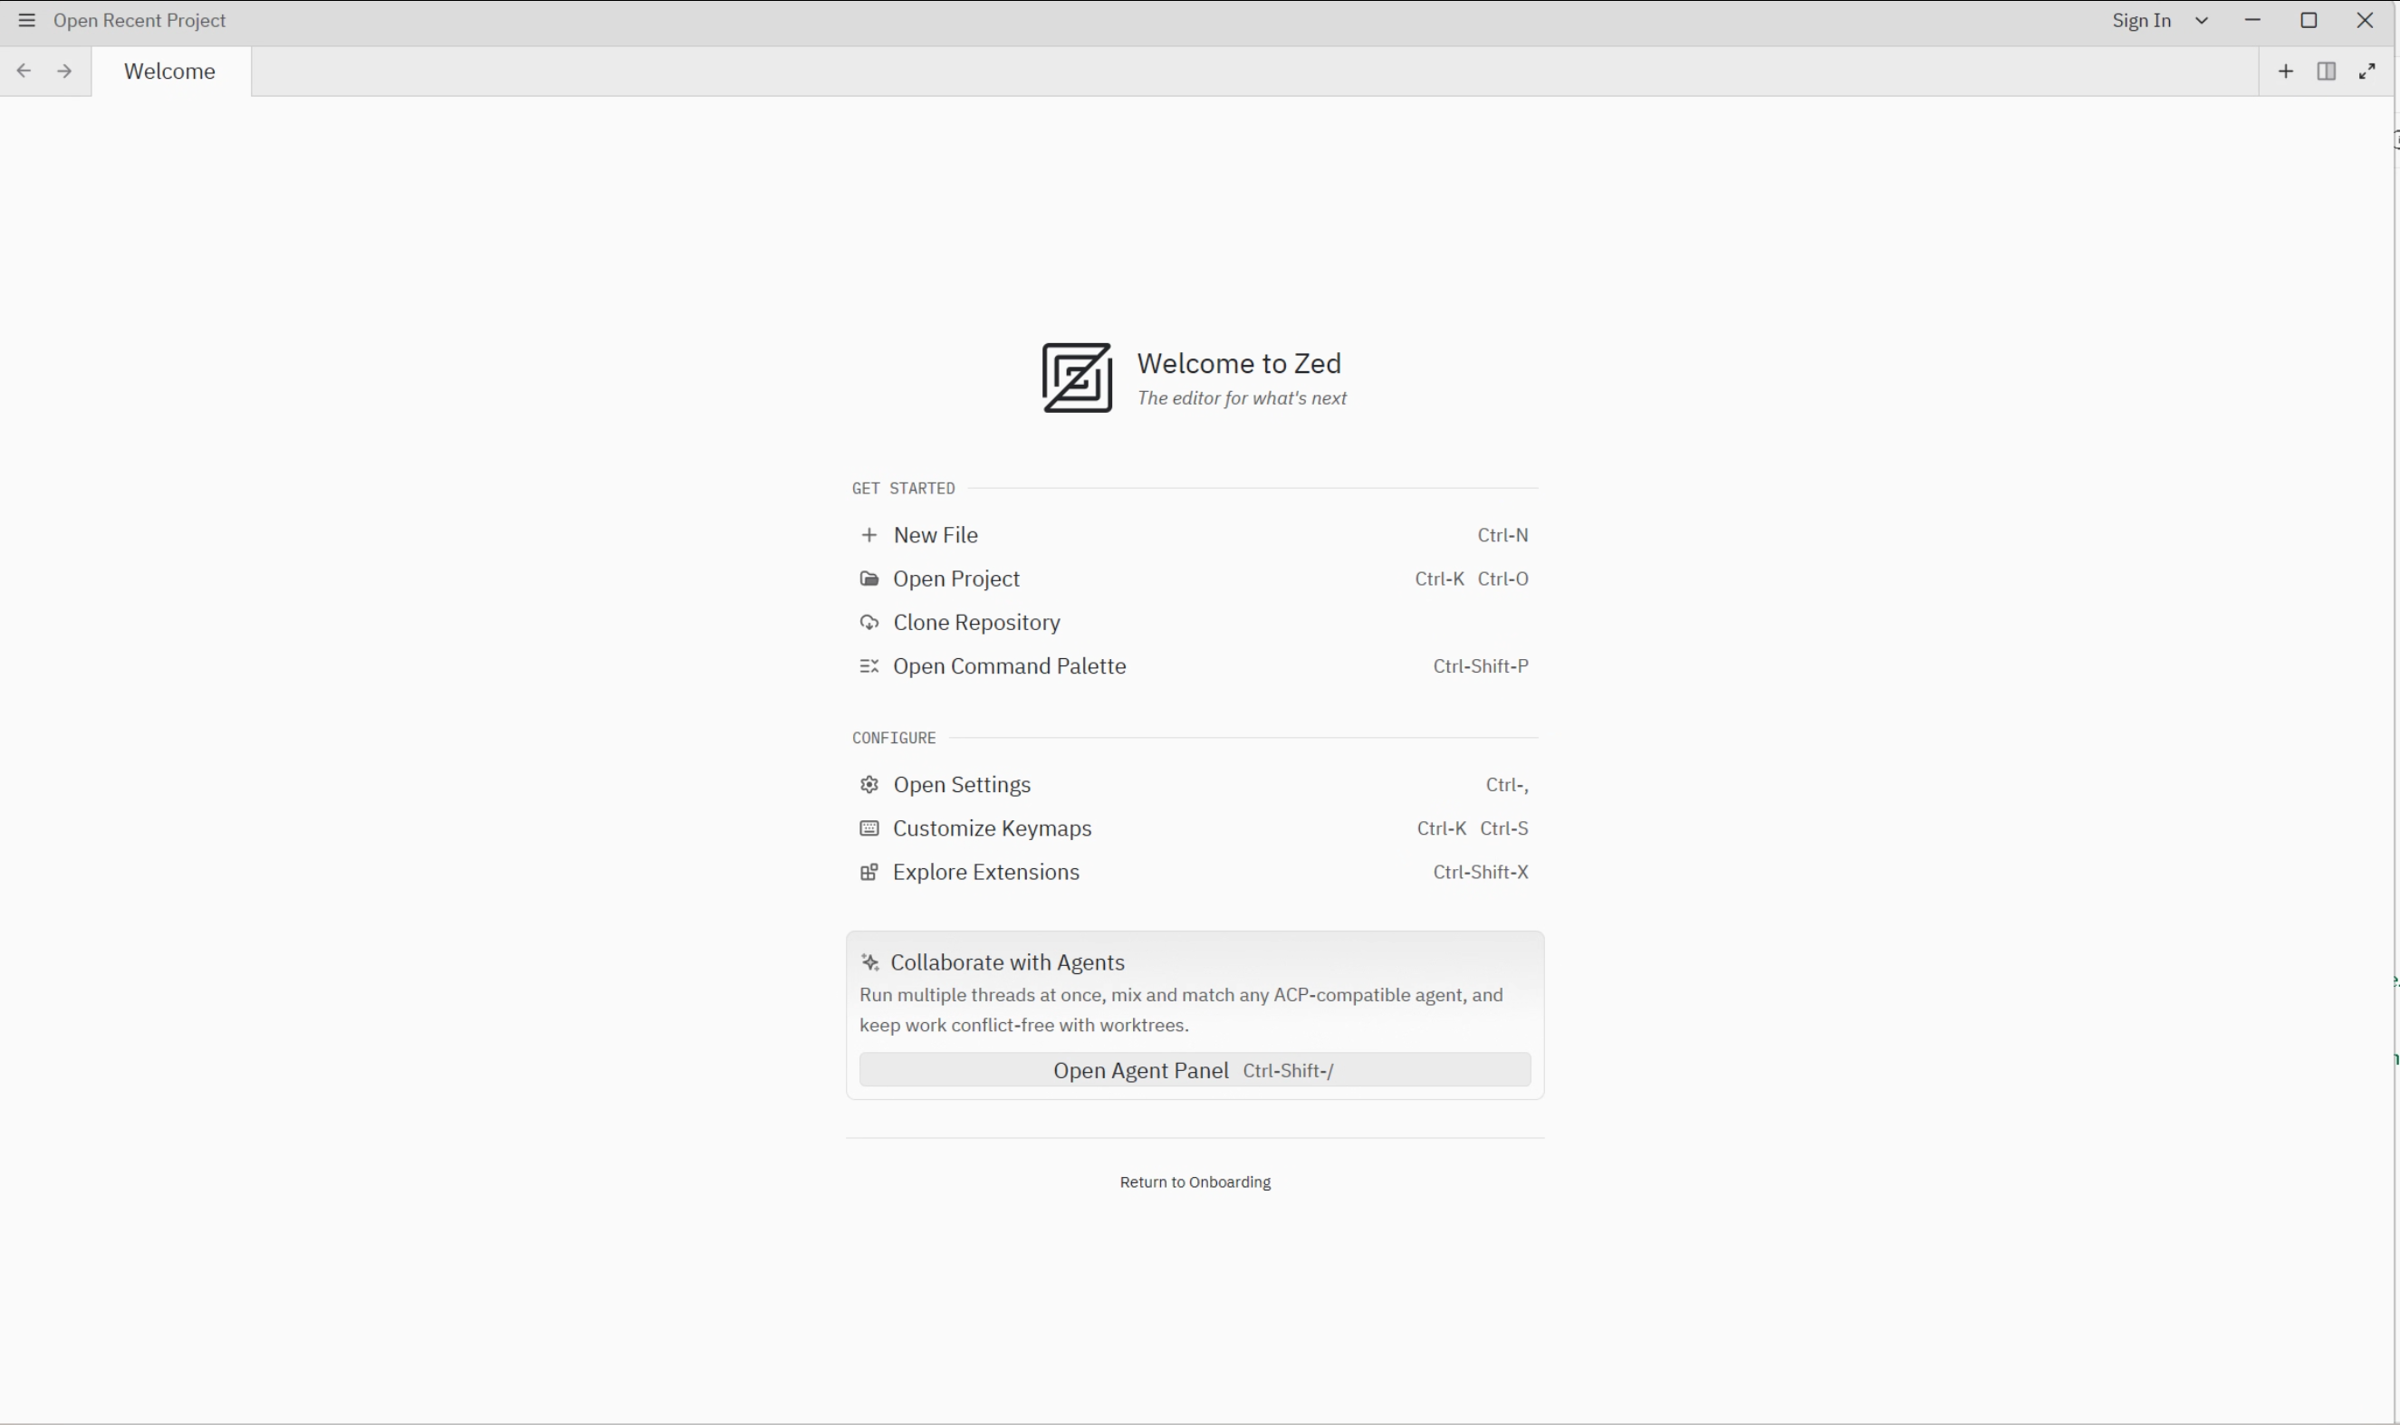Open the Recent Project picker
Viewport: 2400px width, 1425px height.
click(x=139, y=20)
